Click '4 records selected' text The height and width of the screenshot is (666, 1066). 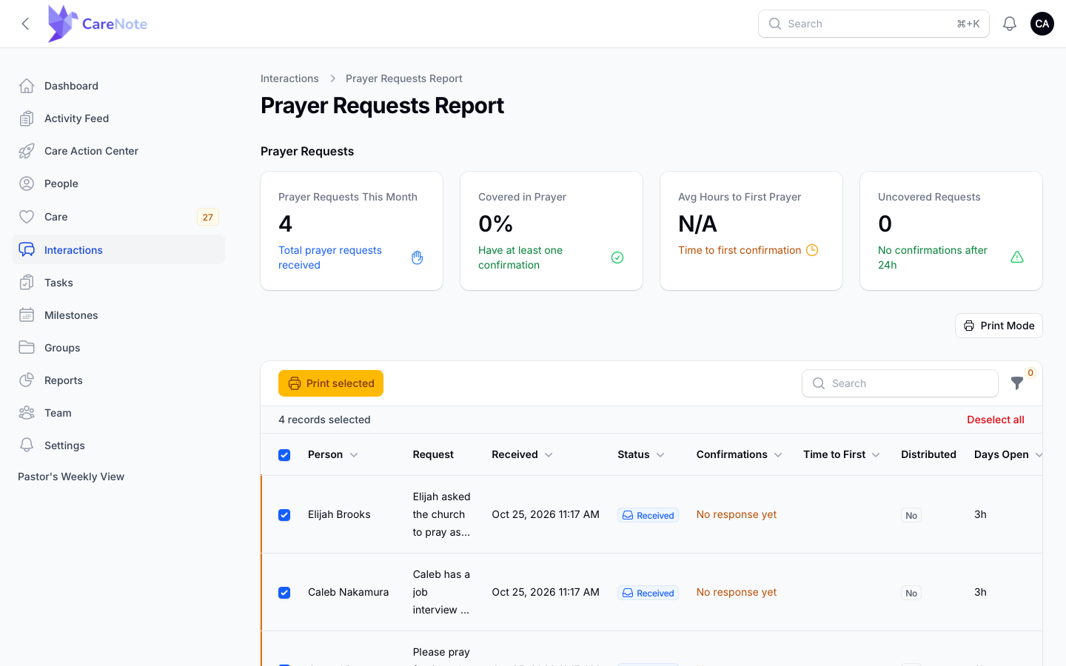point(324,420)
